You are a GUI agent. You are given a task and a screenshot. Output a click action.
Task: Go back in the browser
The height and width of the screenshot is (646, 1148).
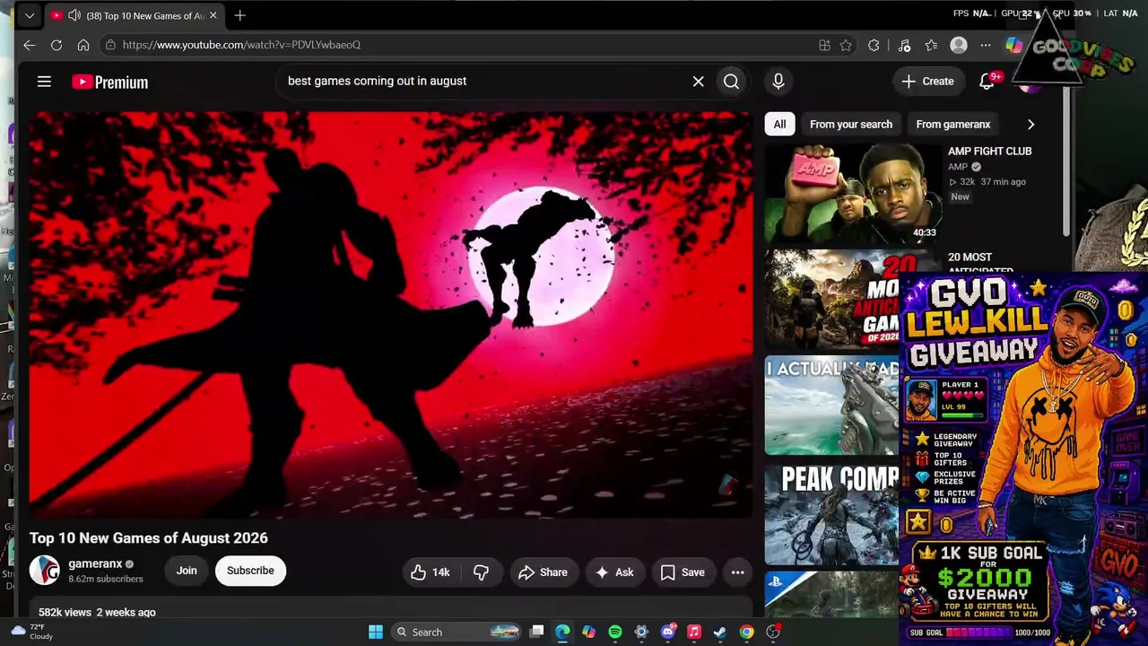pos(30,45)
